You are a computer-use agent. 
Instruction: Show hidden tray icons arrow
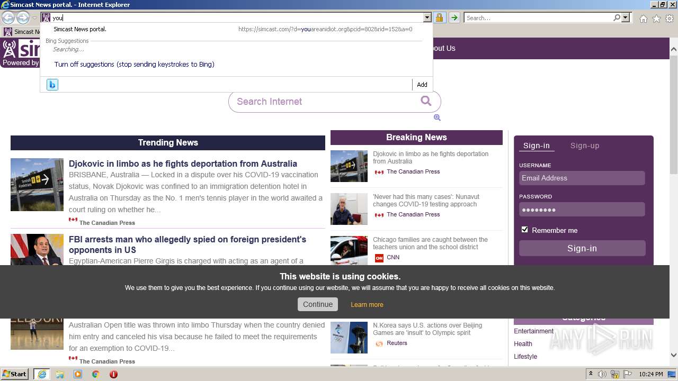click(591, 374)
